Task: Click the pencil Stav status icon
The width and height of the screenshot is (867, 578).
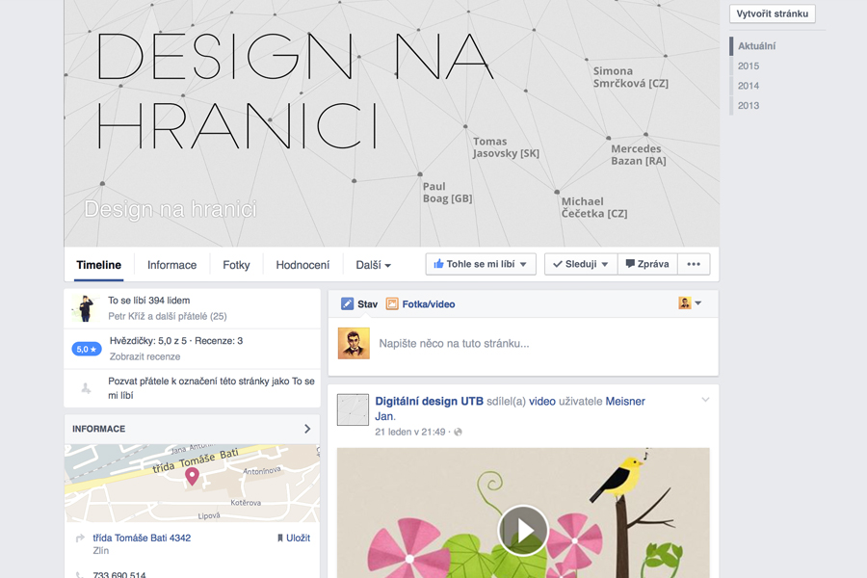Action: (348, 303)
